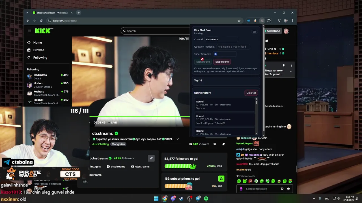Open Kick user avatar menu

[286, 31]
